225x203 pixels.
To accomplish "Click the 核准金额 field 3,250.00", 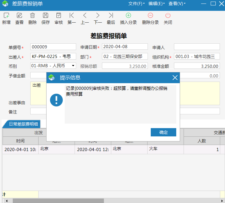I will [197, 66].
